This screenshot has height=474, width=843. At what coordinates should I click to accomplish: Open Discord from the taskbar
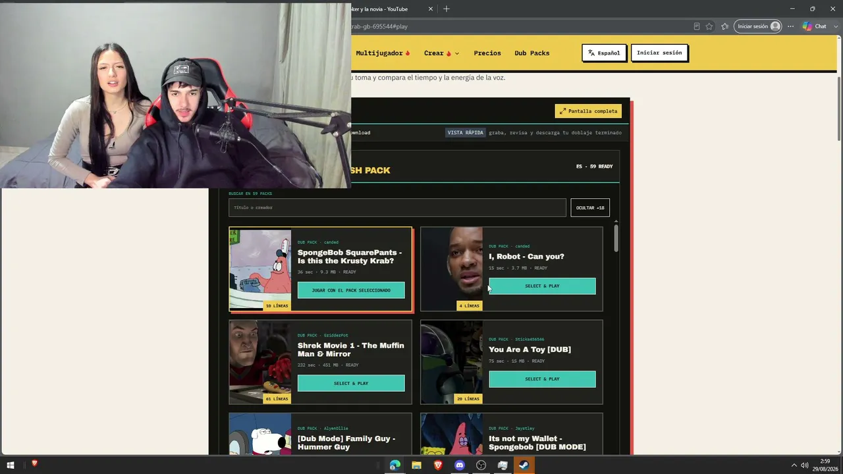tap(460, 465)
